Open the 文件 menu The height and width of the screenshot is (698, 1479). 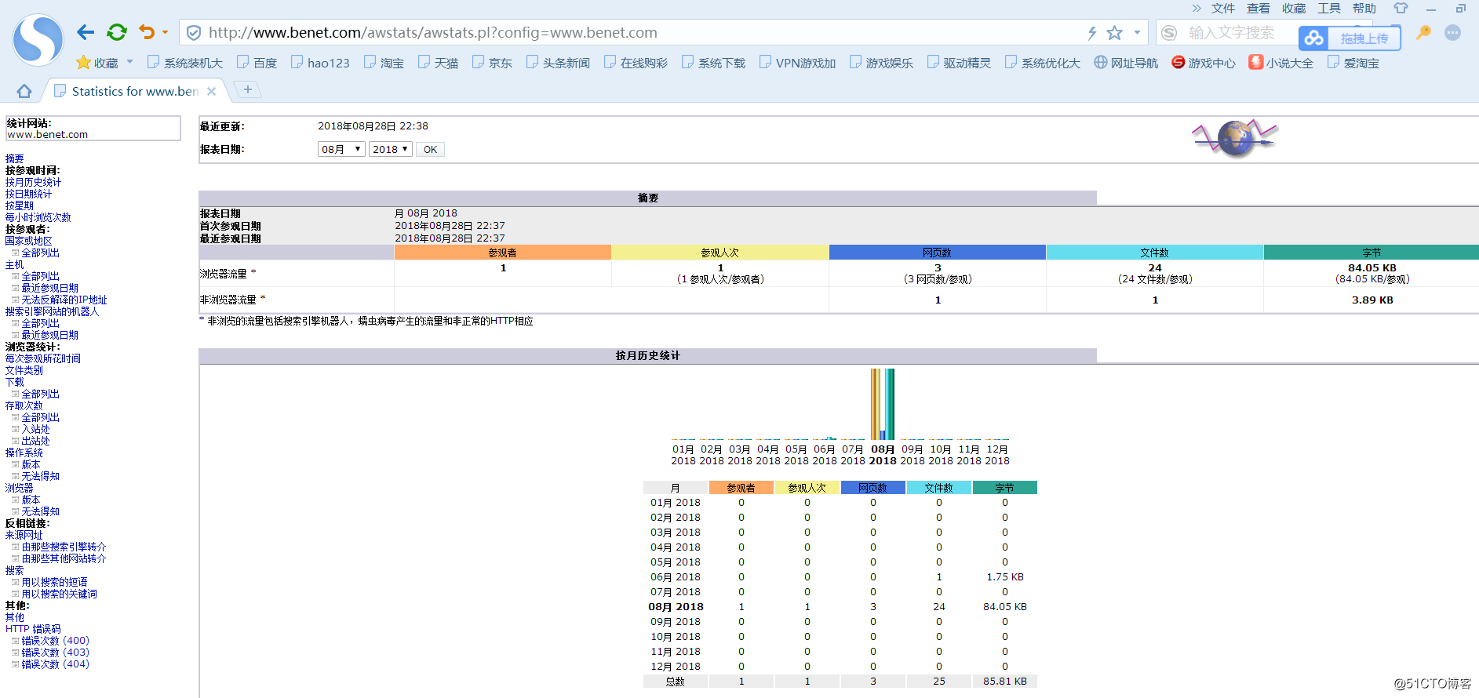1222,9
